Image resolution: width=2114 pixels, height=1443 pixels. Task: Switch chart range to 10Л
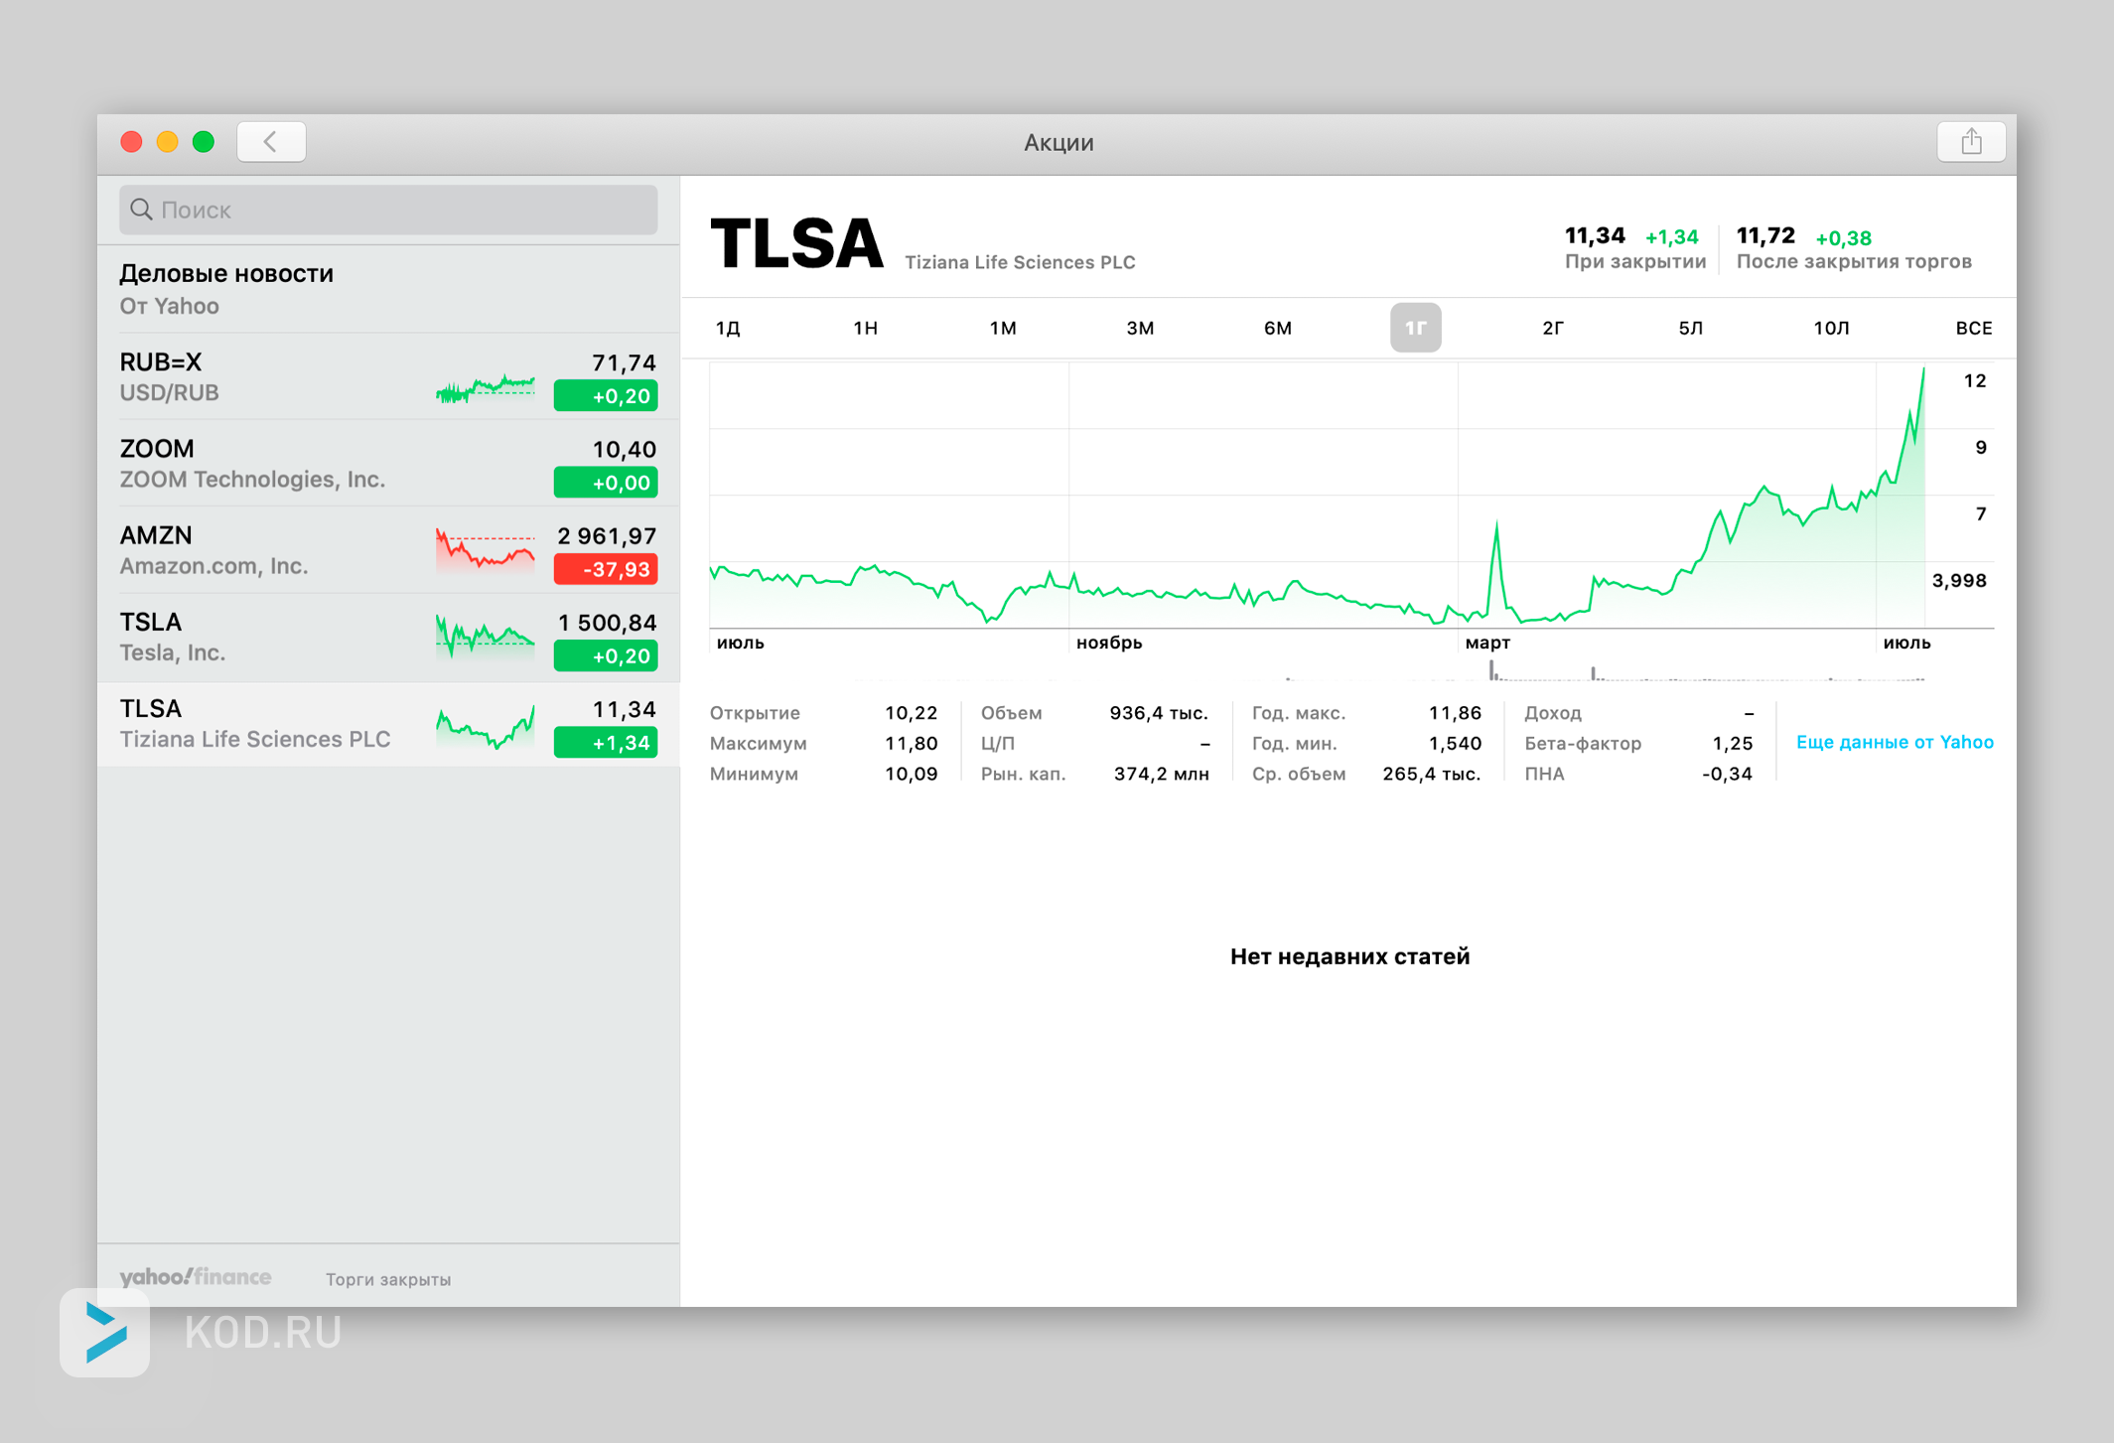tap(1831, 329)
